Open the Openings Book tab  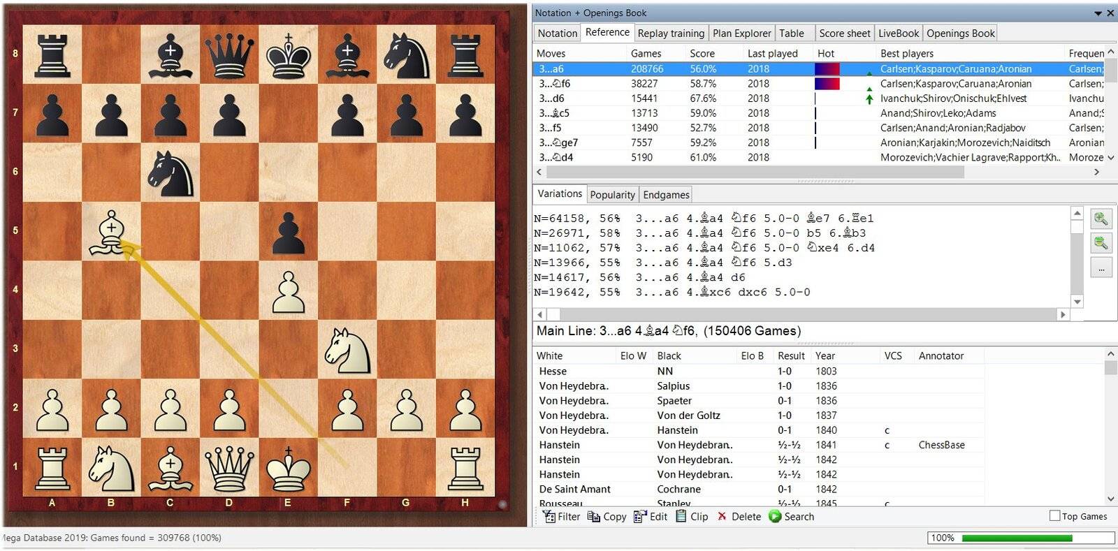click(960, 33)
